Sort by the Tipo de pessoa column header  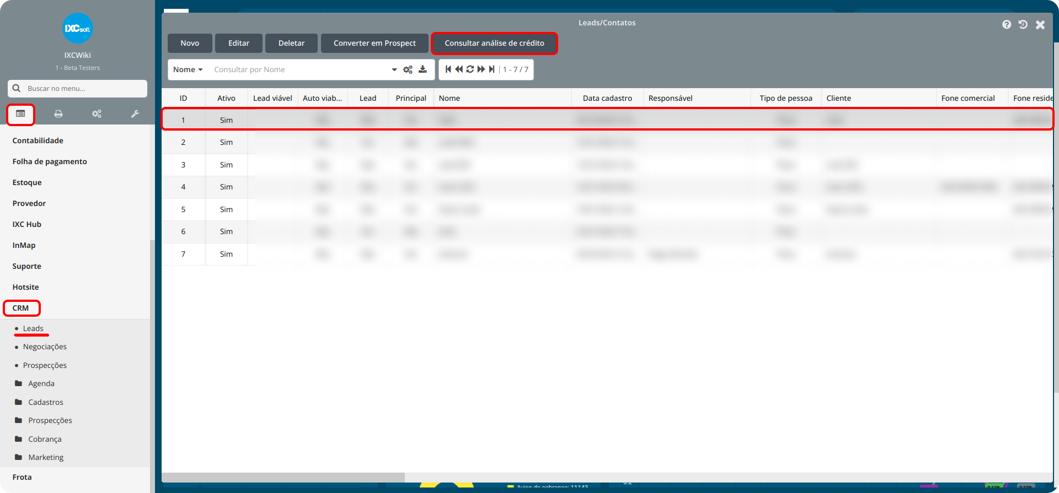point(786,98)
